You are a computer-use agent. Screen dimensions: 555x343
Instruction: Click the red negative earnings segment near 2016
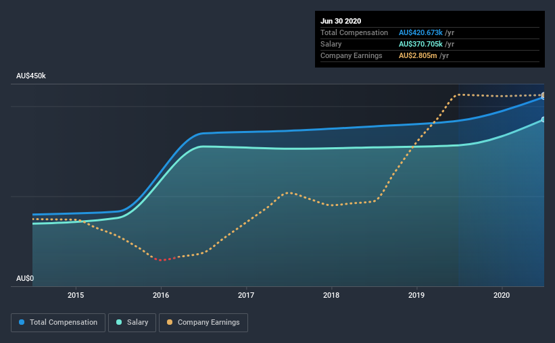click(x=164, y=259)
